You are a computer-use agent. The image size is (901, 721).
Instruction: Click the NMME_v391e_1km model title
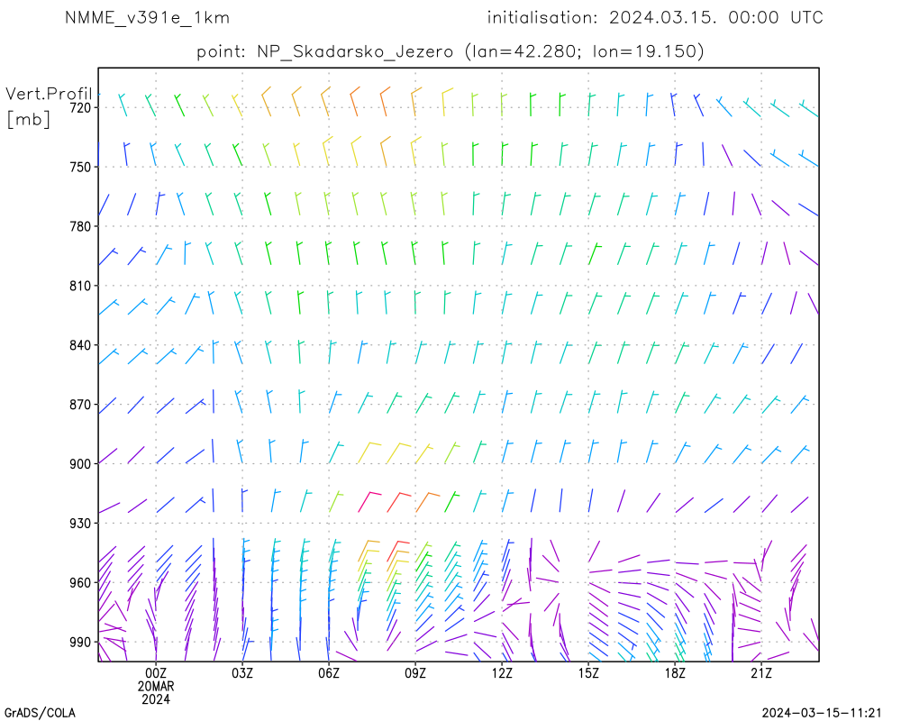tap(147, 18)
